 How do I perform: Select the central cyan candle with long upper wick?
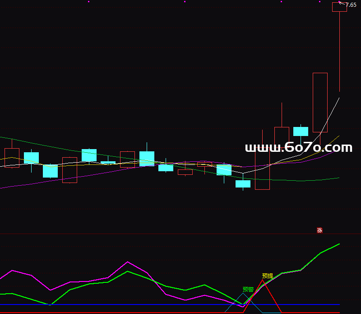[x=147, y=159]
